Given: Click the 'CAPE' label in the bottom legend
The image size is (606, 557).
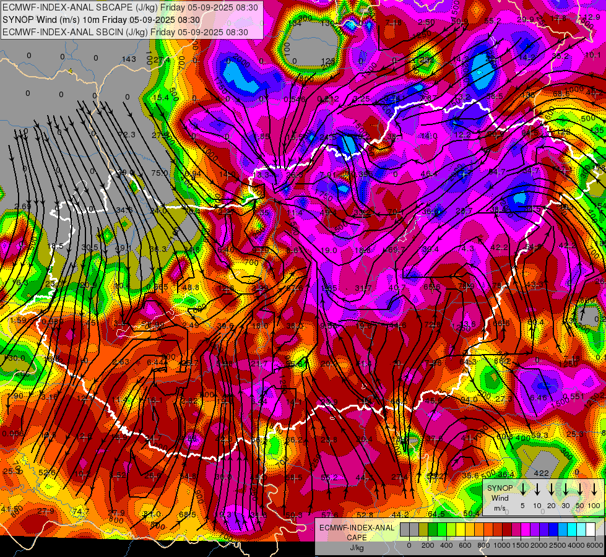Looking at the screenshot, I should [357, 538].
